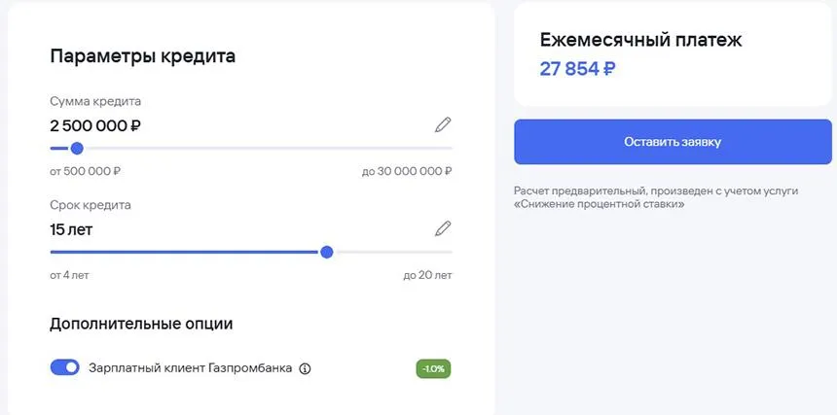Click the 15 лет term field
837x415 pixels.
(x=71, y=230)
